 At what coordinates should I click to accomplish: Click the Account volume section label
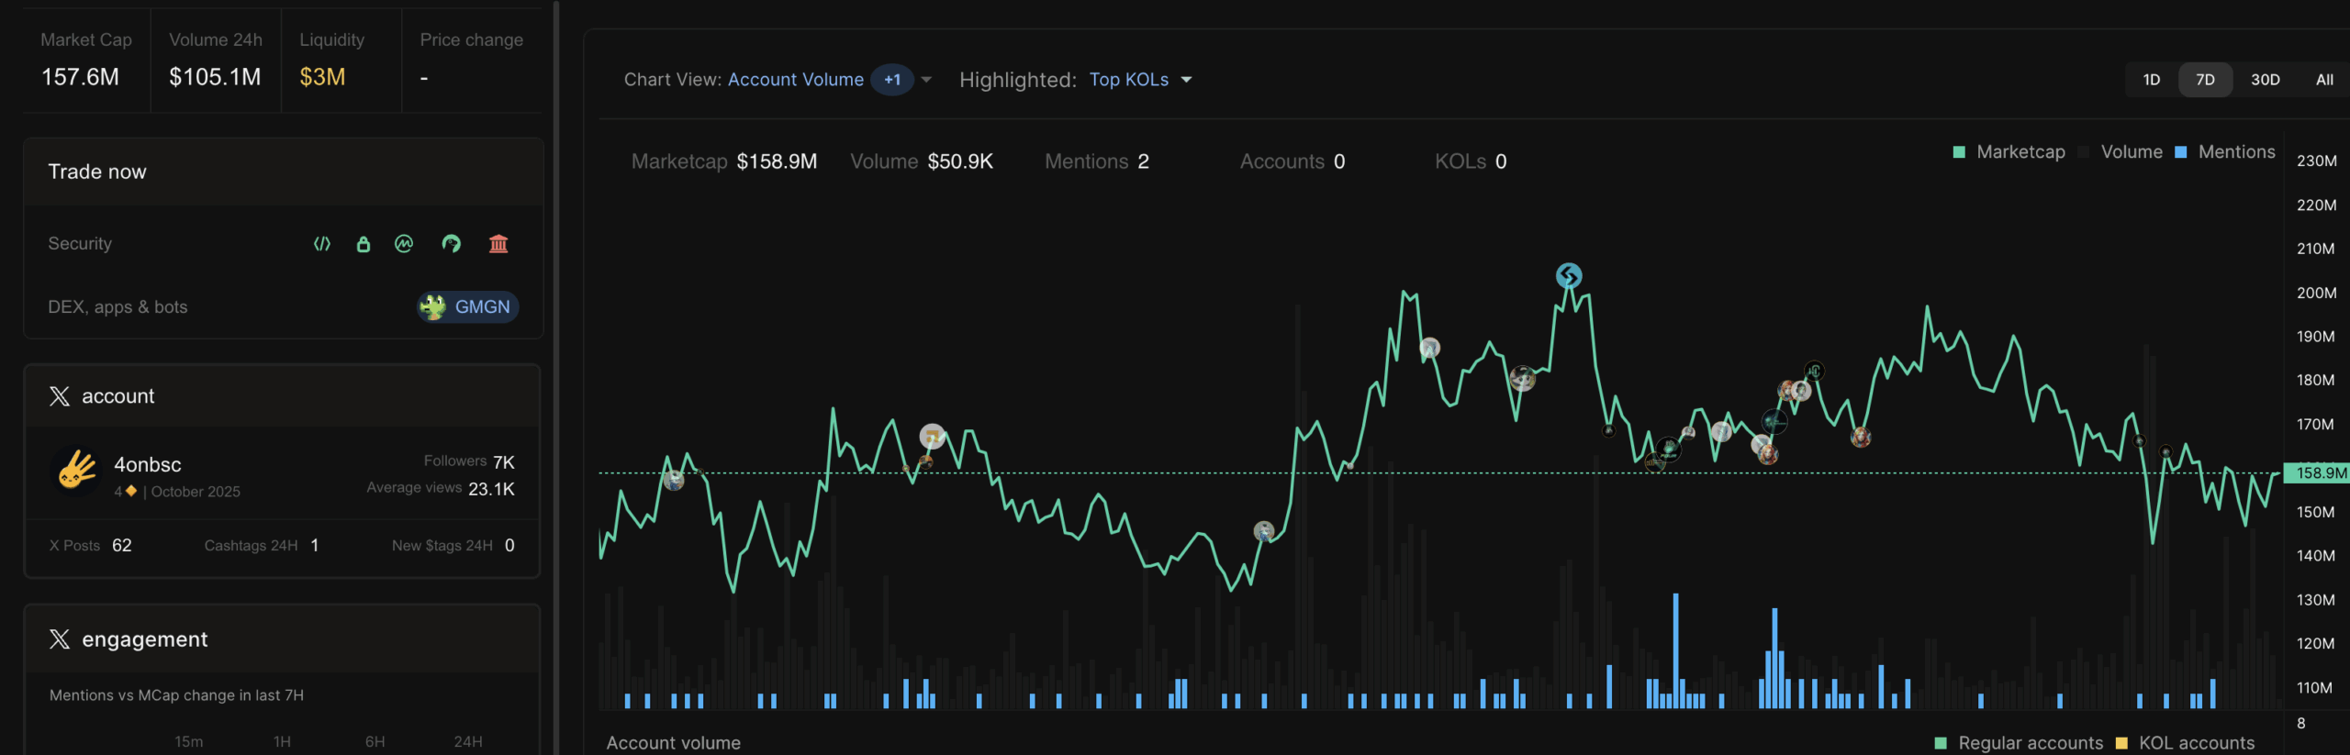(674, 743)
